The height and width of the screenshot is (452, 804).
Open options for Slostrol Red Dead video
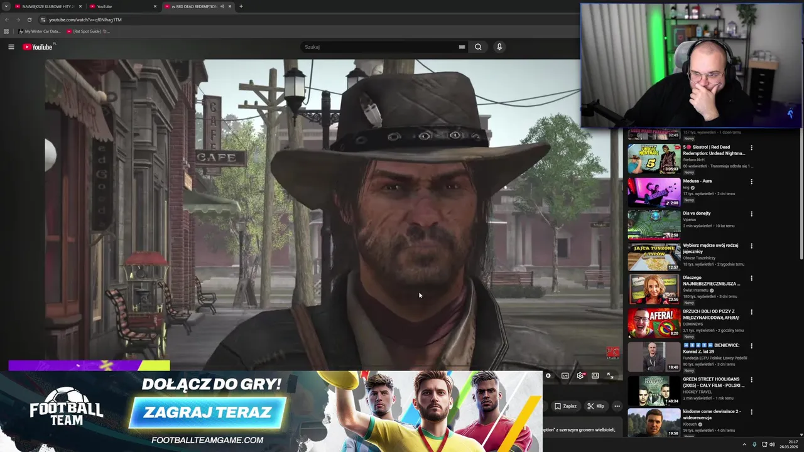(x=751, y=148)
